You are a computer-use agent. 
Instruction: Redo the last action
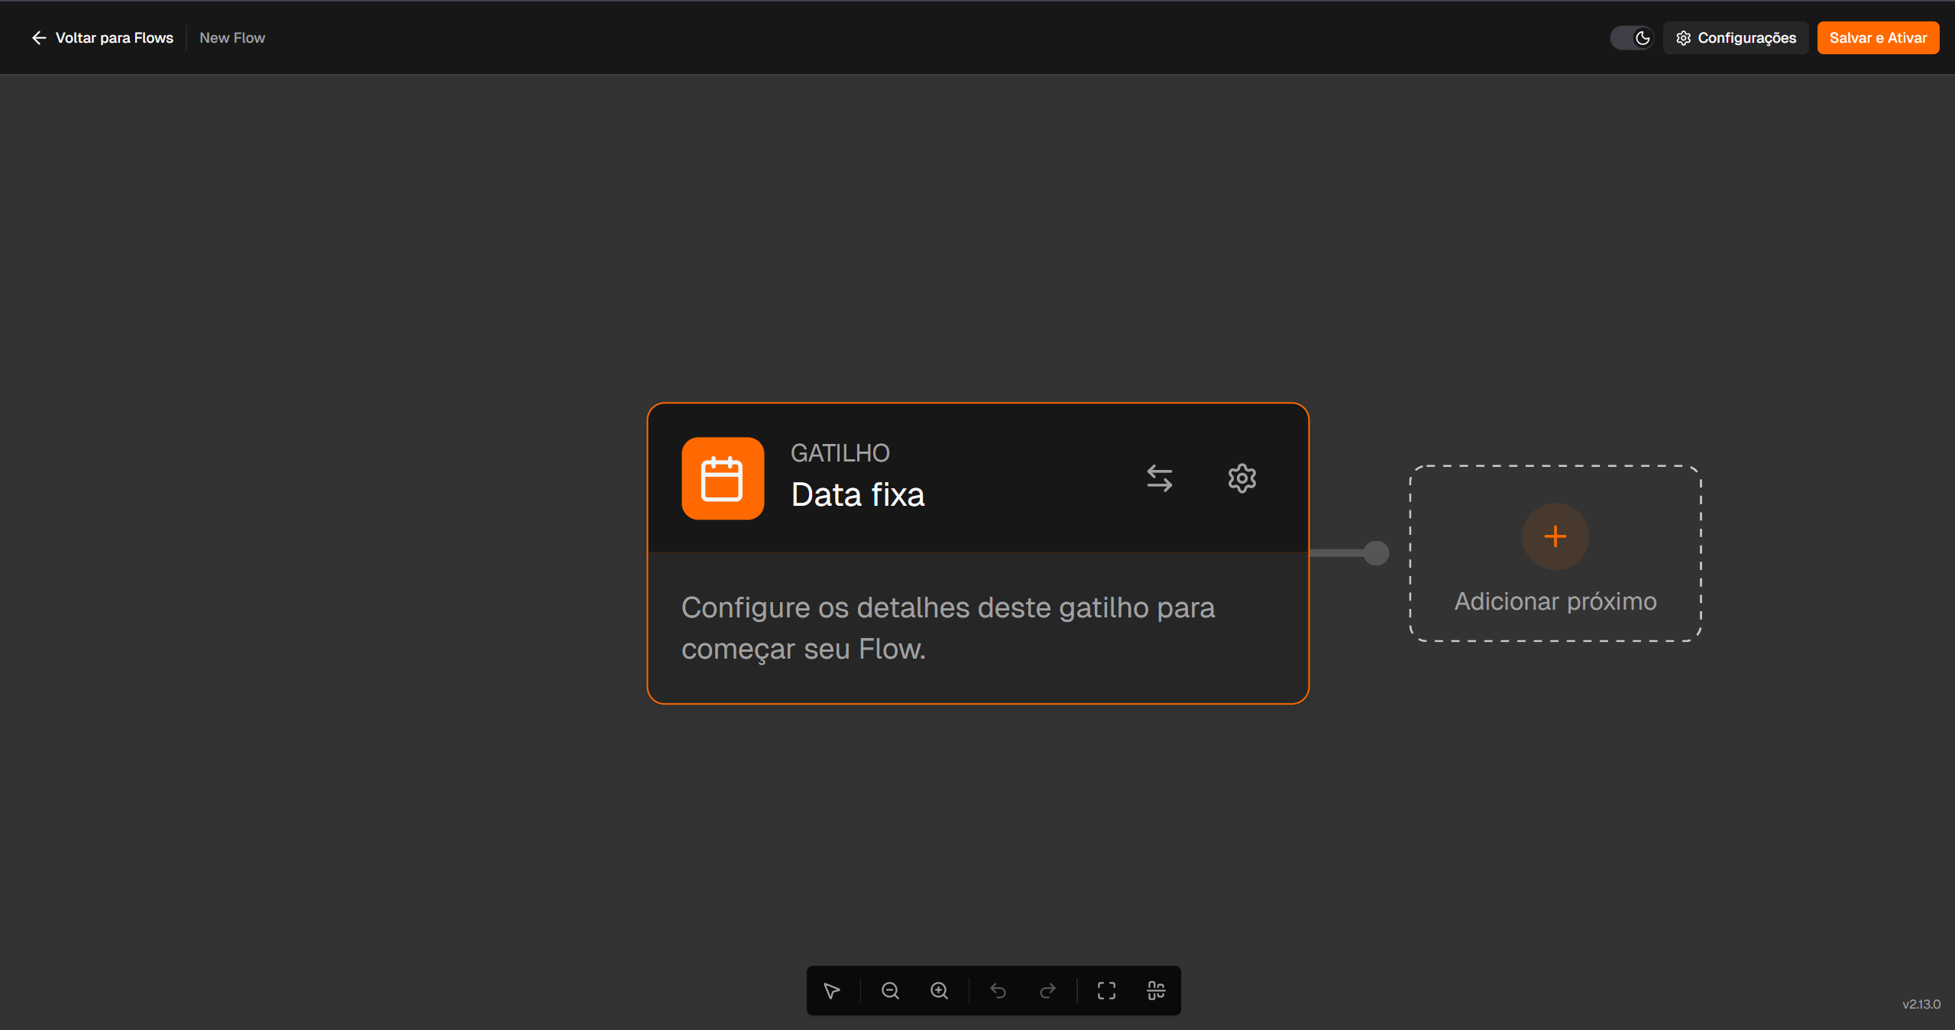point(1048,990)
